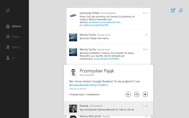Click Maciej Wilczyński name at bottom
This screenshot has height=118, width=189.
[x=90, y=116]
